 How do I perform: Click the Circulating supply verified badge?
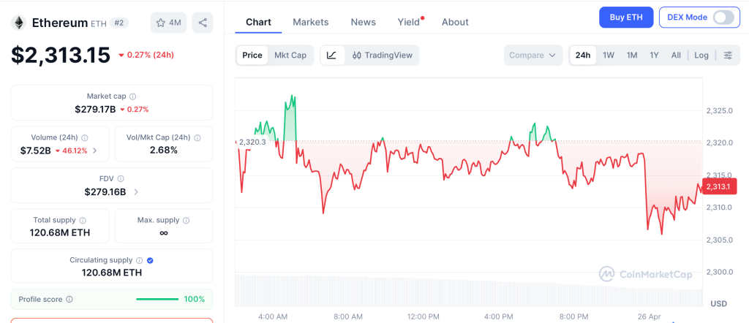pyautogui.click(x=150, y=260)
